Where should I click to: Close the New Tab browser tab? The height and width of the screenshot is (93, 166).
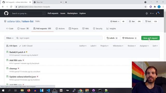(61, 2)
